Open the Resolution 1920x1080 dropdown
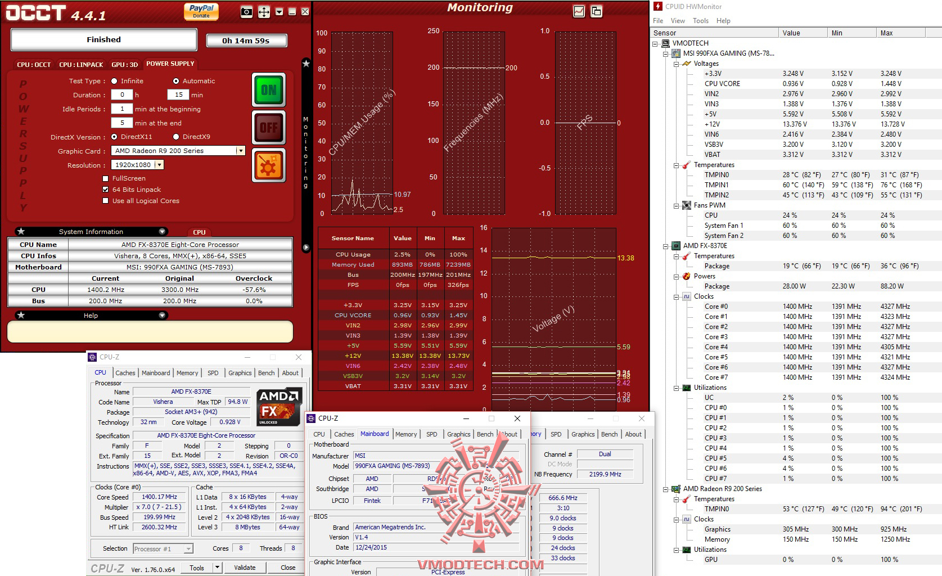Image resolution: width=942 pixels, height=576 pixels. coord(160,165)
